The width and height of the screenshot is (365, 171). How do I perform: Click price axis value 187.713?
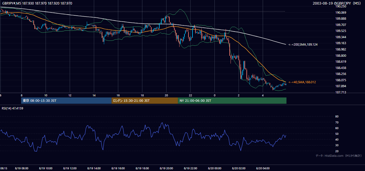[341, 92]
